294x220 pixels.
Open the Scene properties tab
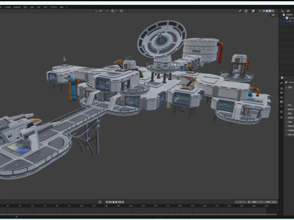click(281, 101)
